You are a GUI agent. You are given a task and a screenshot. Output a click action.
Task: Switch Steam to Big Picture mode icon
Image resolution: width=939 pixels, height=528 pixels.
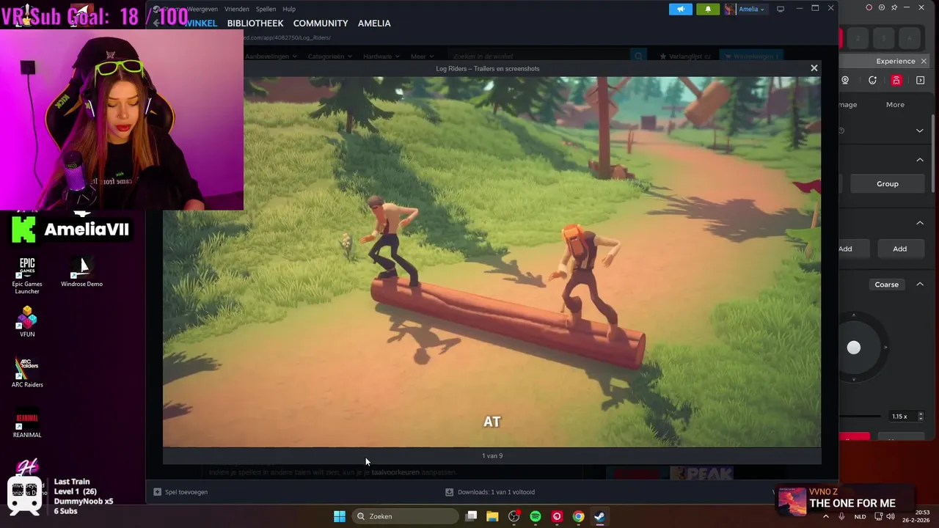781,9
